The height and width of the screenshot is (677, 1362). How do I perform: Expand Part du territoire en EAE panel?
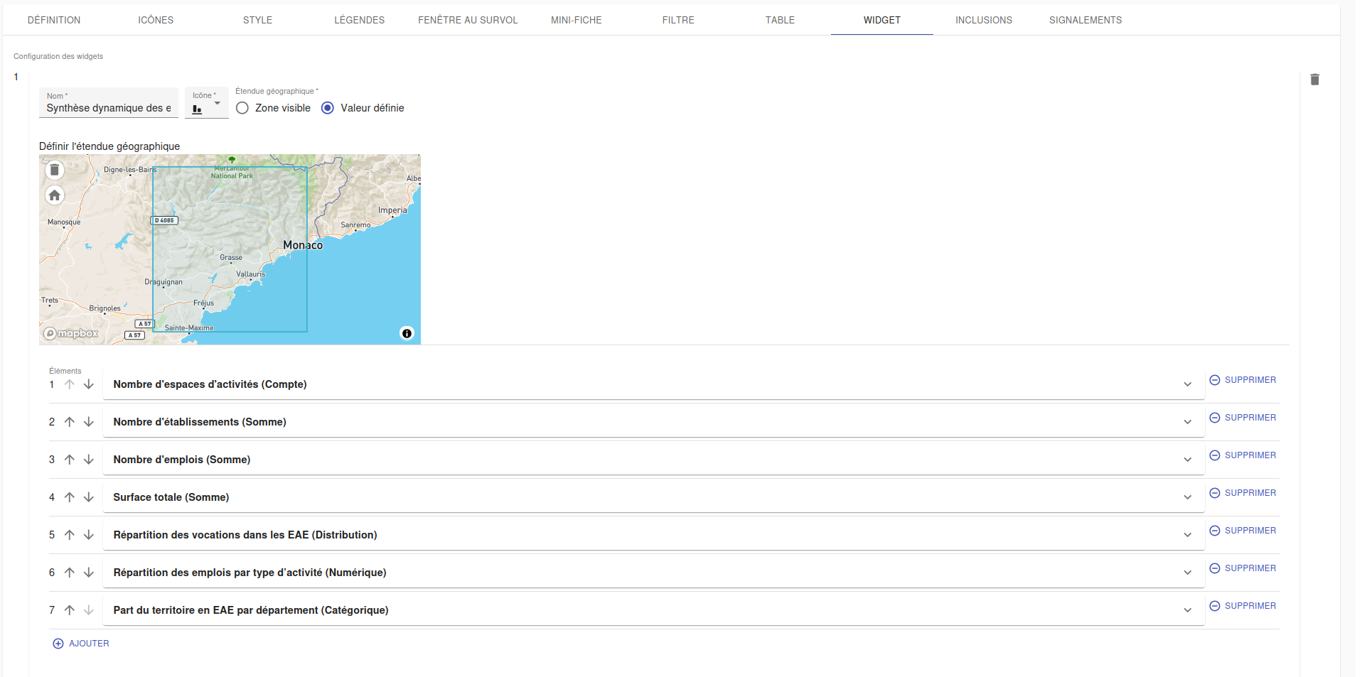pos(654,610)
